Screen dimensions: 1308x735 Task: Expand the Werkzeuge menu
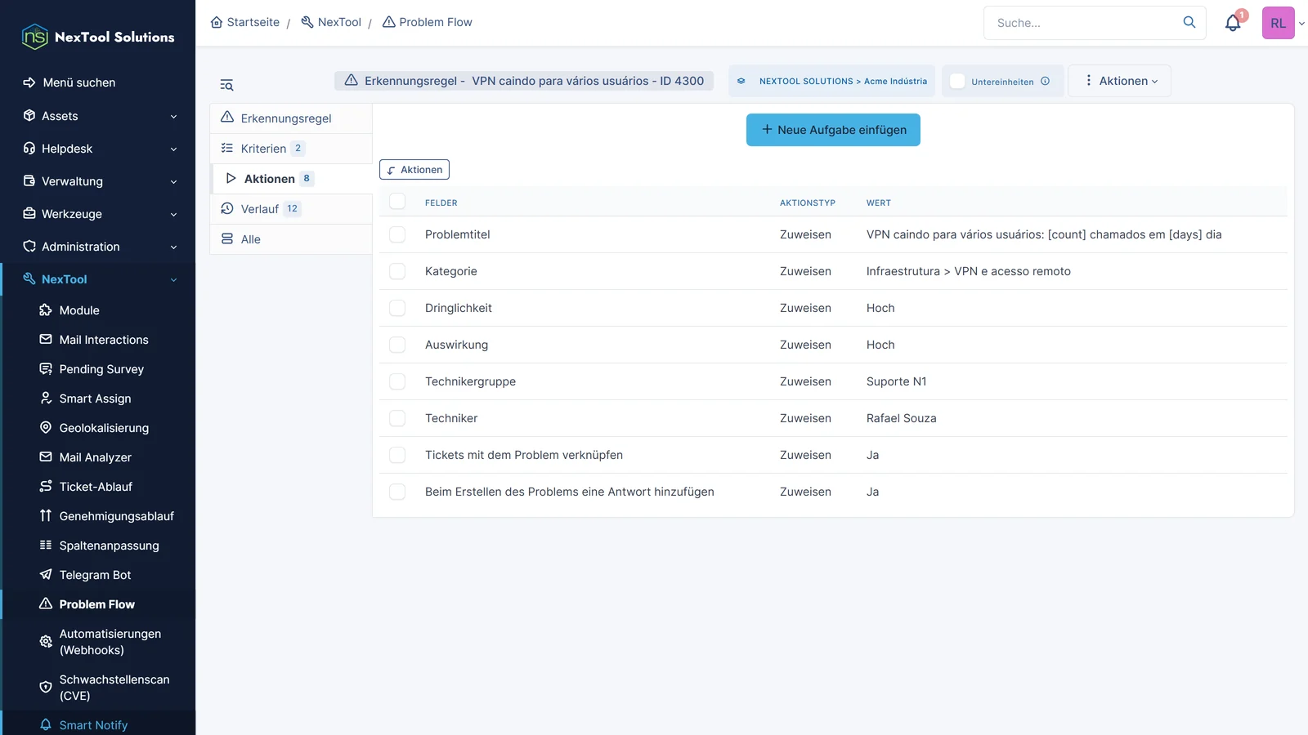(98, 214)
